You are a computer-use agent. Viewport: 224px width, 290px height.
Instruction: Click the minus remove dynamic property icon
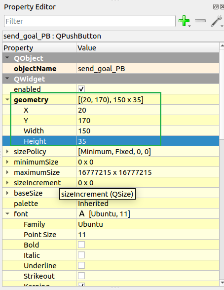point(200,21)
